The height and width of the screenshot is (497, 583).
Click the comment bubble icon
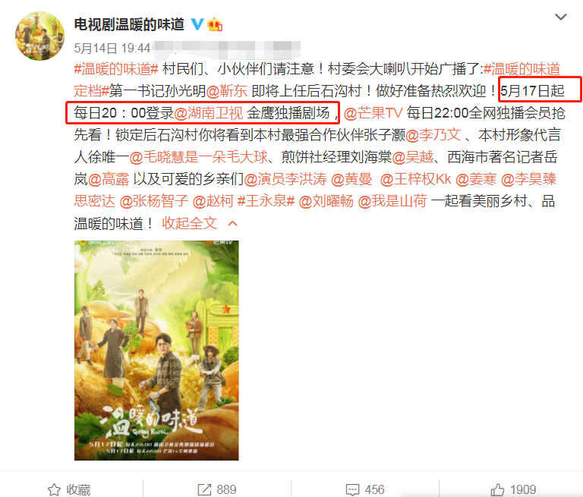(x=352, y=489)
